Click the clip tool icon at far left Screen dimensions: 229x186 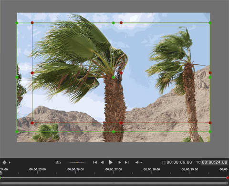(x=4, y=163)
